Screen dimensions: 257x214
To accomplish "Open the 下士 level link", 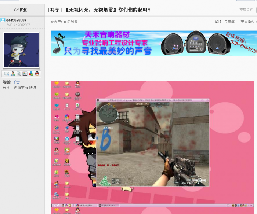I will [x=16, y=82].
